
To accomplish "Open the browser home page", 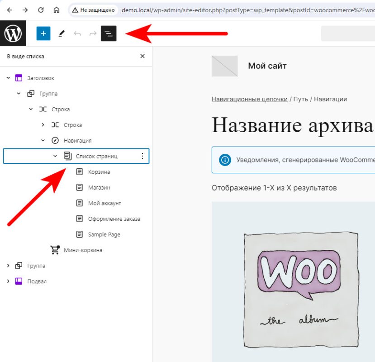I will click(57, 10).
